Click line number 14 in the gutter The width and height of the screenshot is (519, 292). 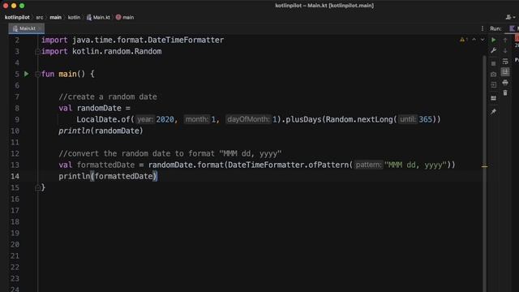tap(15, 176)
